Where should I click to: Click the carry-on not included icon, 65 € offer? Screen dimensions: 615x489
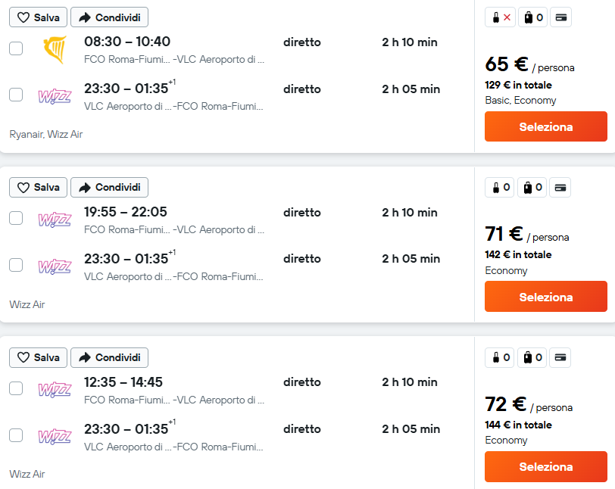(500, 17)
